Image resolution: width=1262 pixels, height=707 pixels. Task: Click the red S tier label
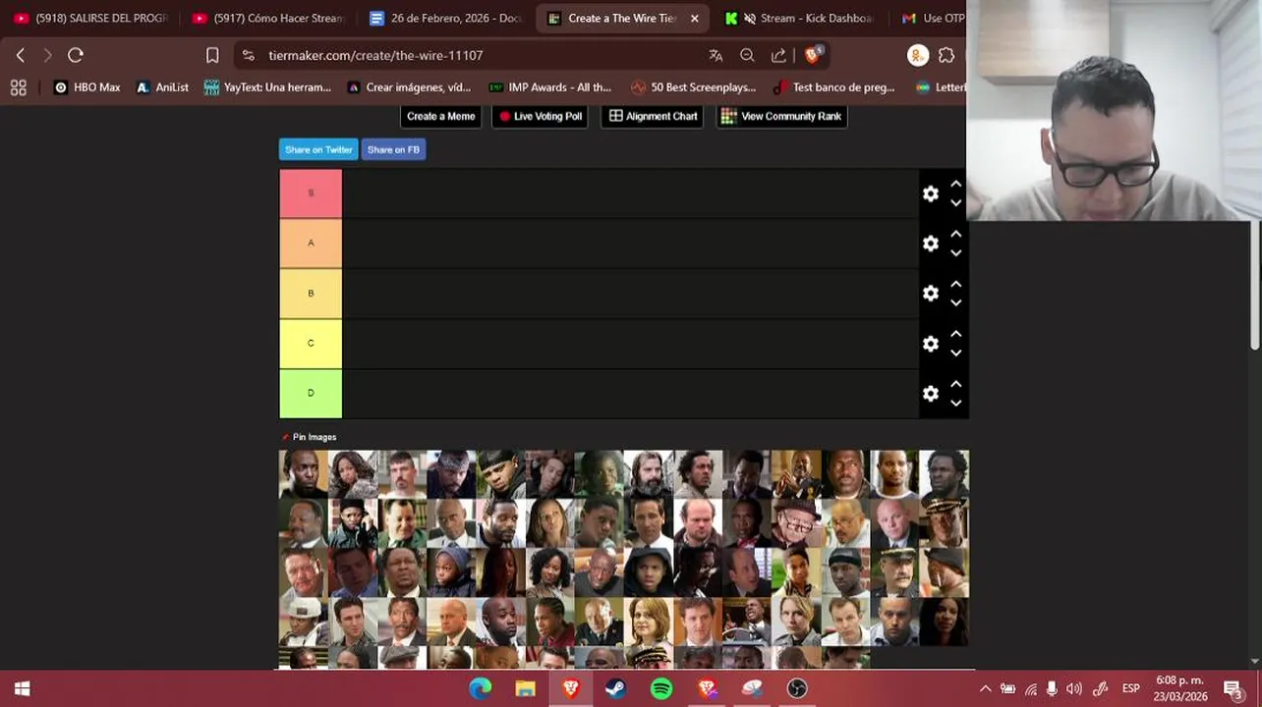[x=311, y=193]
